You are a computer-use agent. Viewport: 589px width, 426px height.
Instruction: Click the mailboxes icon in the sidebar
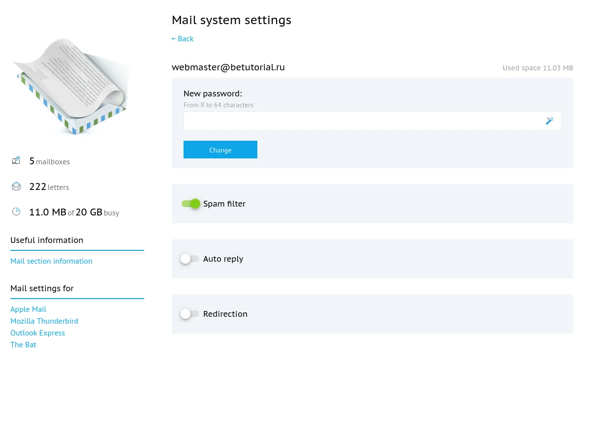tap(16, 161)
